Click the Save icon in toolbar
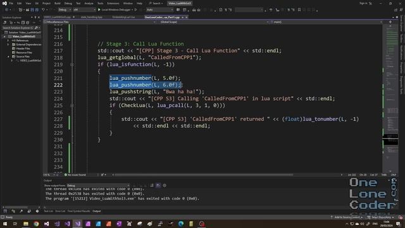 32,10
